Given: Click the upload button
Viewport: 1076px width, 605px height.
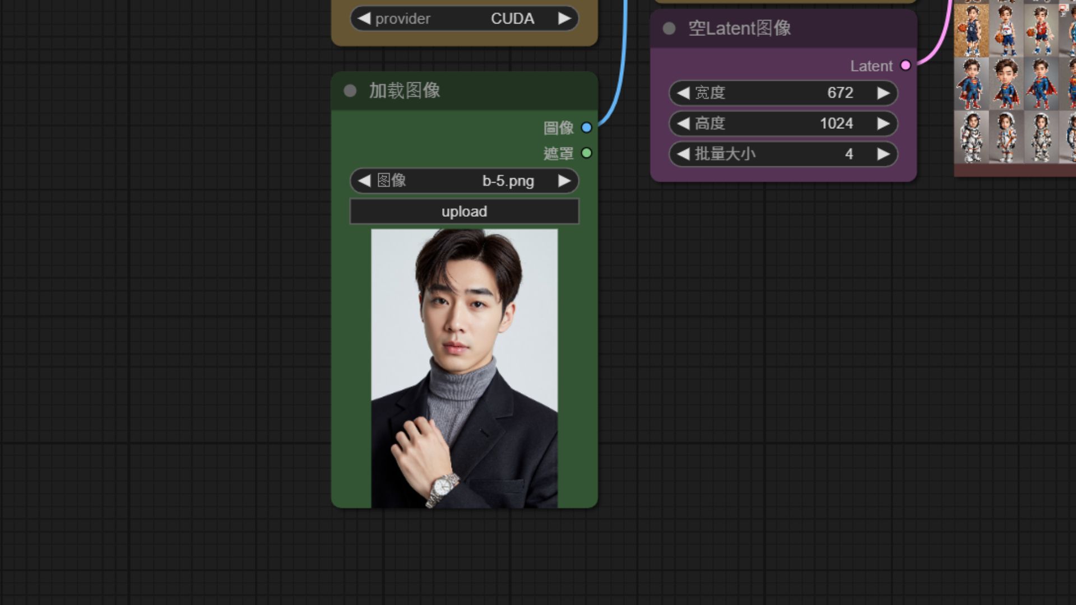Looking at the screenshot, I should point(464,212).
